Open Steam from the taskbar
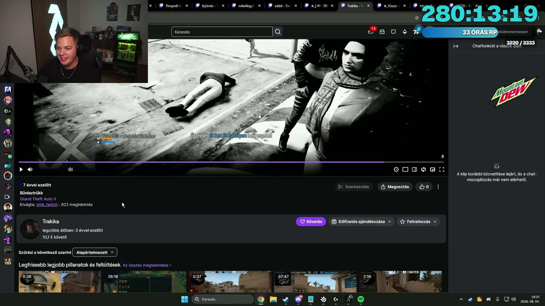 click(x=286, y=299)
